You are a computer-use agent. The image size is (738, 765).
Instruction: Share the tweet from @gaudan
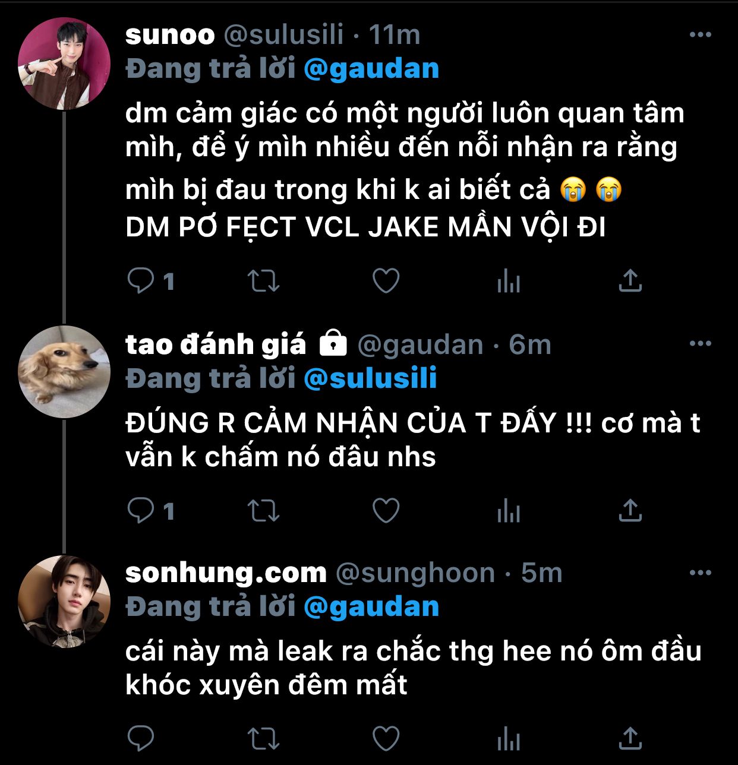click(630, 511)
